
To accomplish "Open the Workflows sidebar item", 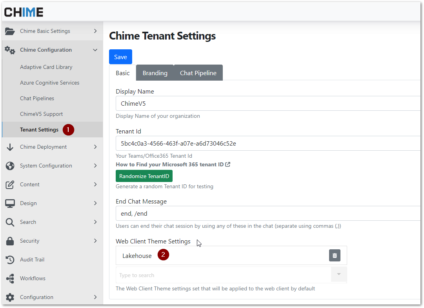I will 33,279.
